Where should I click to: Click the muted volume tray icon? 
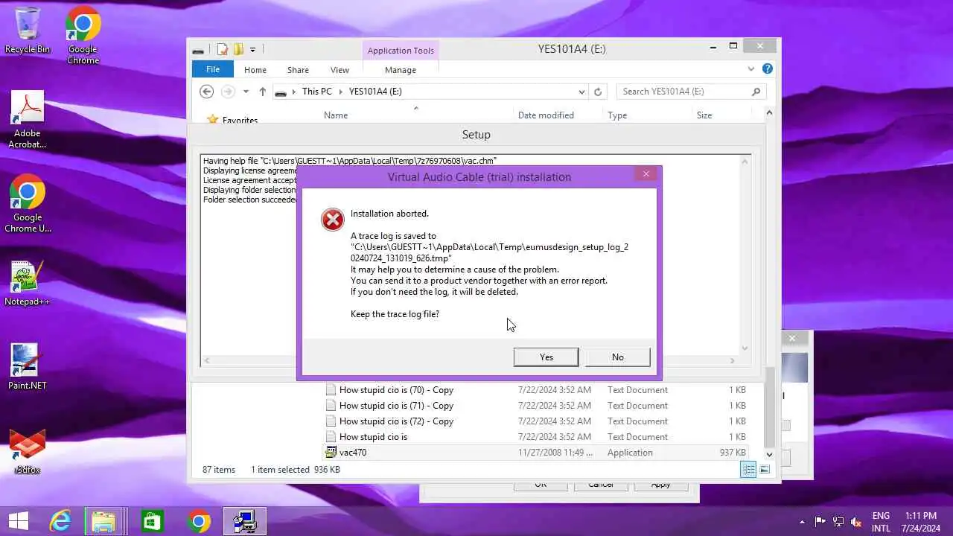pyautogui.click(x=856, y=522)
